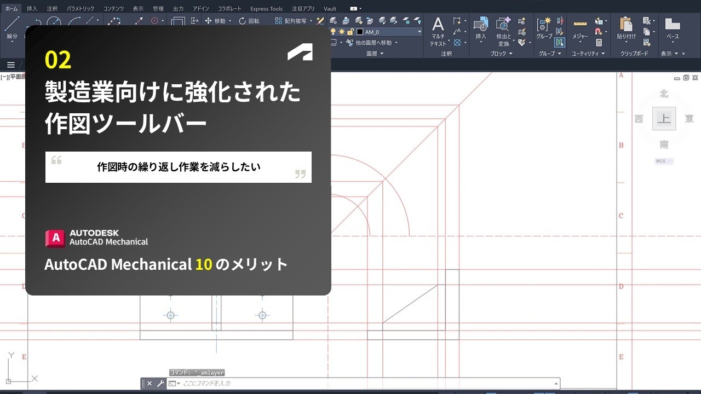Click the 回転 rotate tool
The width and height of the screenshot is (701, 394).
[x=250, y=21]
